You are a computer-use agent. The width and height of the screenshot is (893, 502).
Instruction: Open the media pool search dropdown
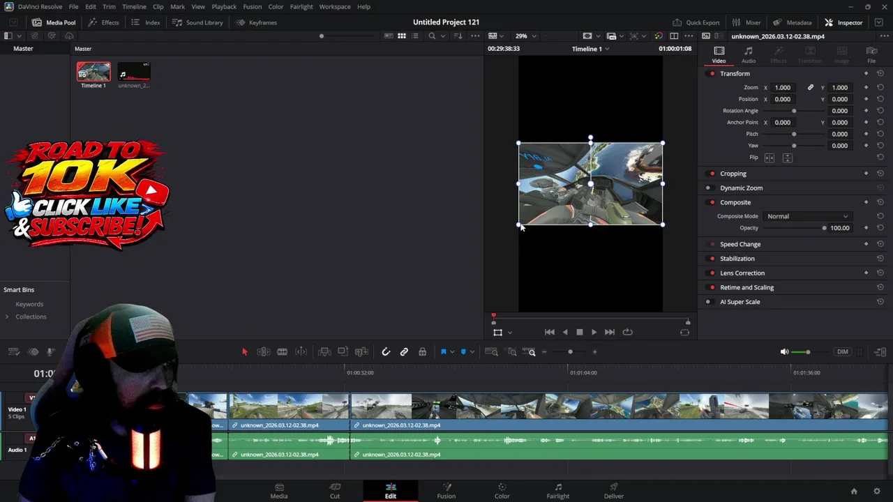pyautogui.click(x=442, y=36)
